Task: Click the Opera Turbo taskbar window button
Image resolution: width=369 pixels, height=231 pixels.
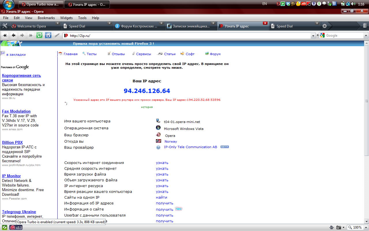Action: click(x=42, y=4)
